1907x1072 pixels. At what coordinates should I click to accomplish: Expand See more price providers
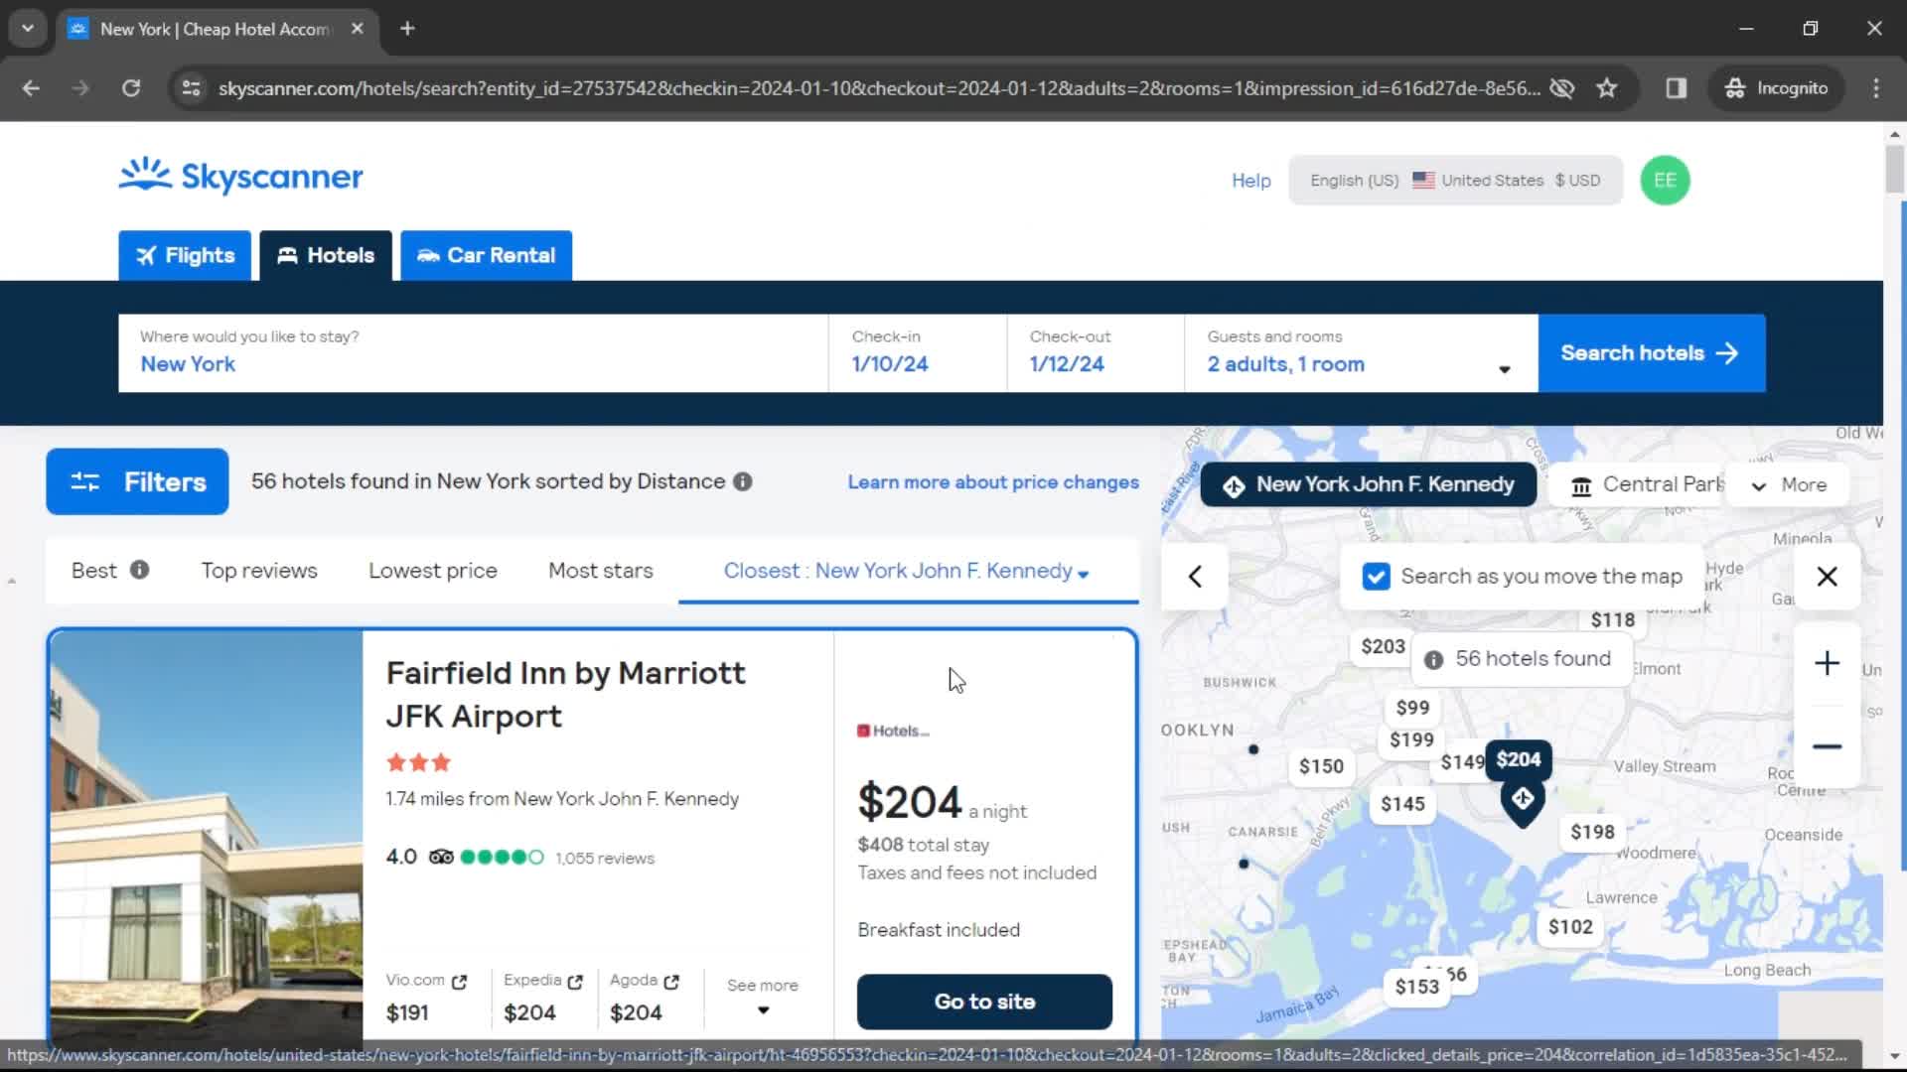pyautogui.click(x=763, y=998)
